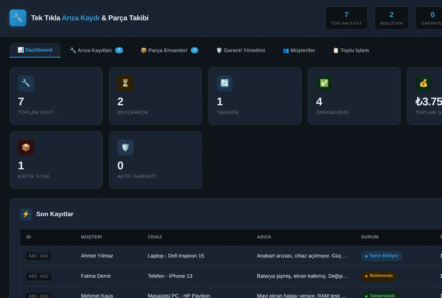Click the ID column header
Screen dimensions: 442x298
(x=29, y=237)
